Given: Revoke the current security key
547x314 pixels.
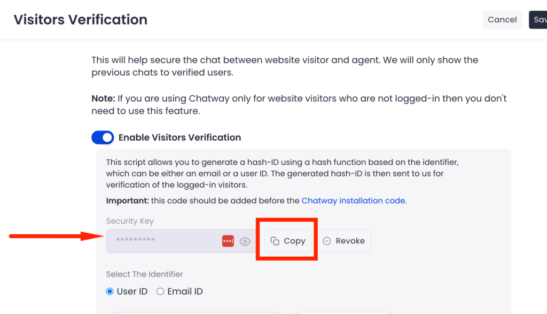Looking at the screenshot, I should [345, 241].
